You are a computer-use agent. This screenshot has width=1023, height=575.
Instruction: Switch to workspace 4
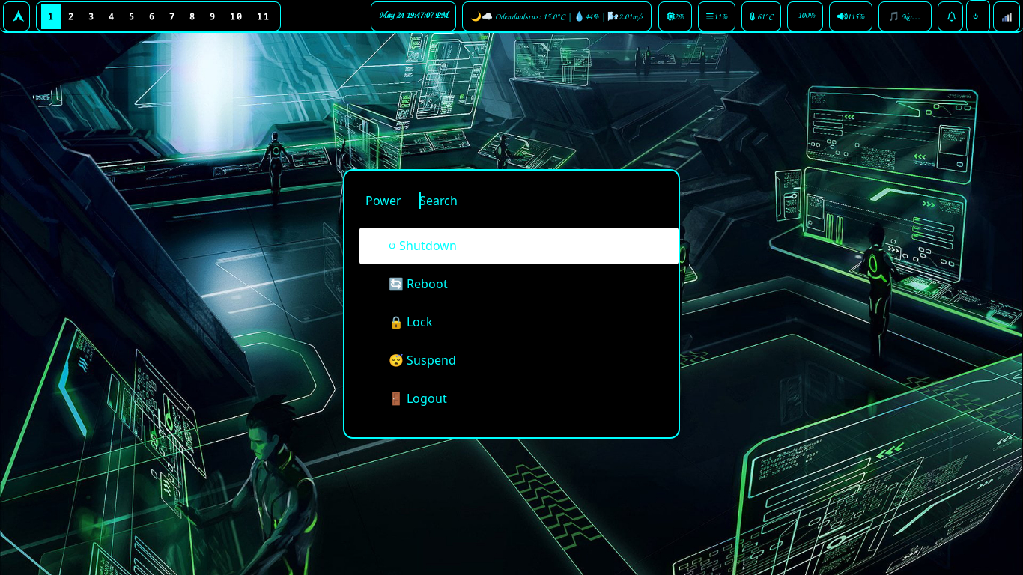point(112,16)
